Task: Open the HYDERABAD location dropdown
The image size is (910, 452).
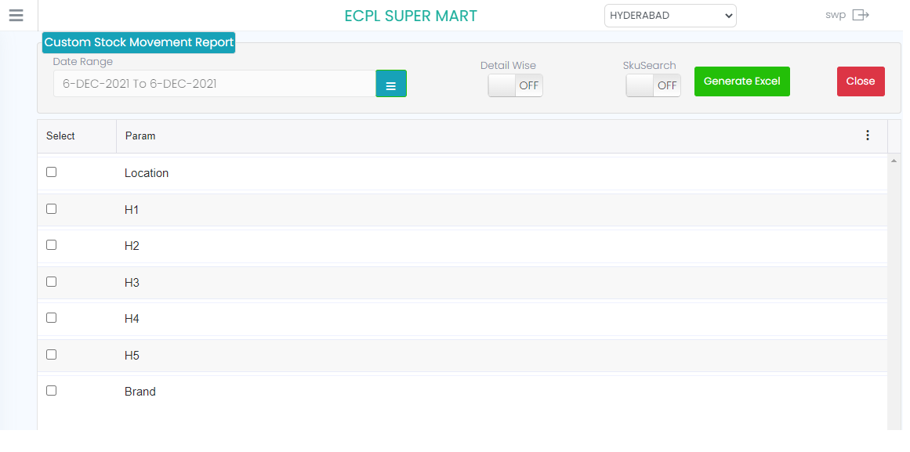Action: click(x=670, y=16)
